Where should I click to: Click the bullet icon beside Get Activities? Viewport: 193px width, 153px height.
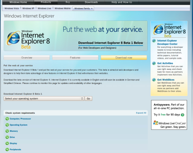click(154, 64)
